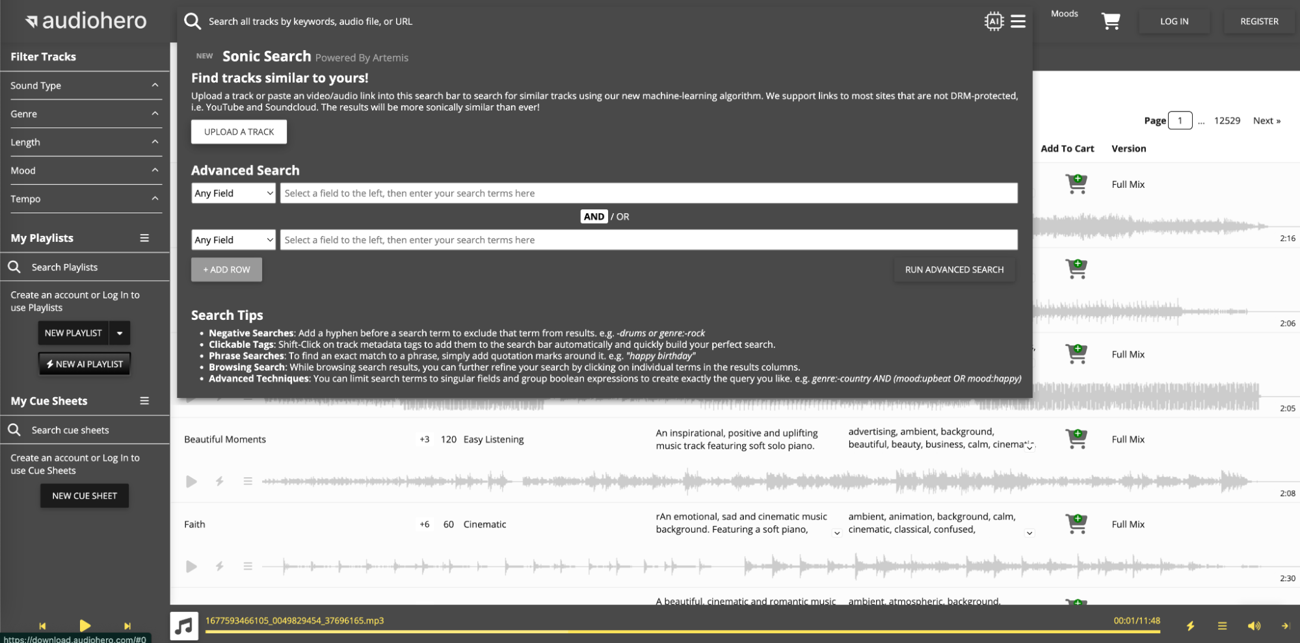Open the first Any Field dropdown

coord(233,192)
